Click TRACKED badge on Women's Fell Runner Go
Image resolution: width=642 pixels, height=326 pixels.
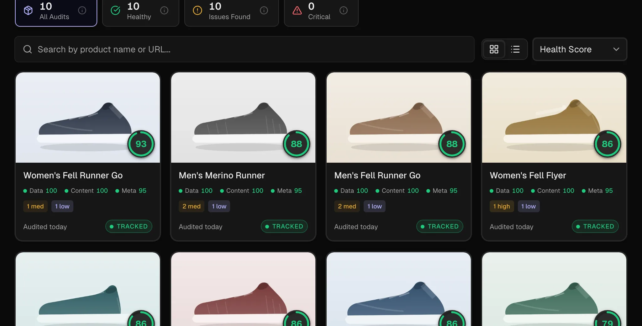click(x=129, y=226)
